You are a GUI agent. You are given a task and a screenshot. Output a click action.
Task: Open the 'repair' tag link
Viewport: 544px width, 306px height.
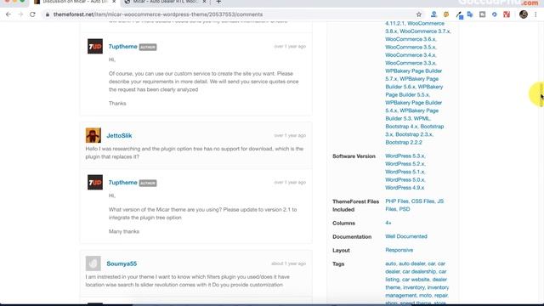click(x=441, y=296)
